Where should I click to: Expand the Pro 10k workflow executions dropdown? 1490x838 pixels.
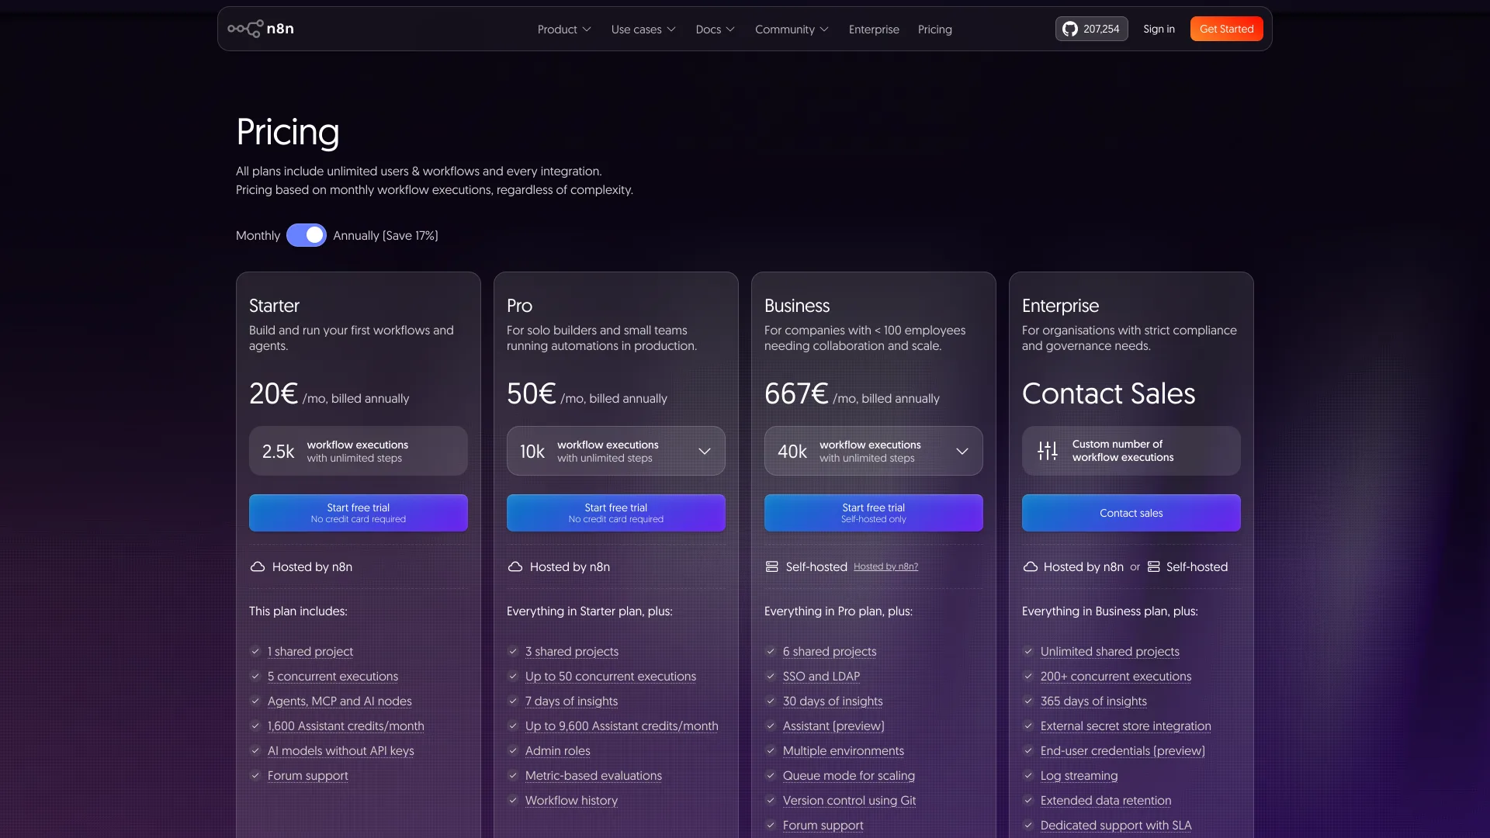(616, 451)
